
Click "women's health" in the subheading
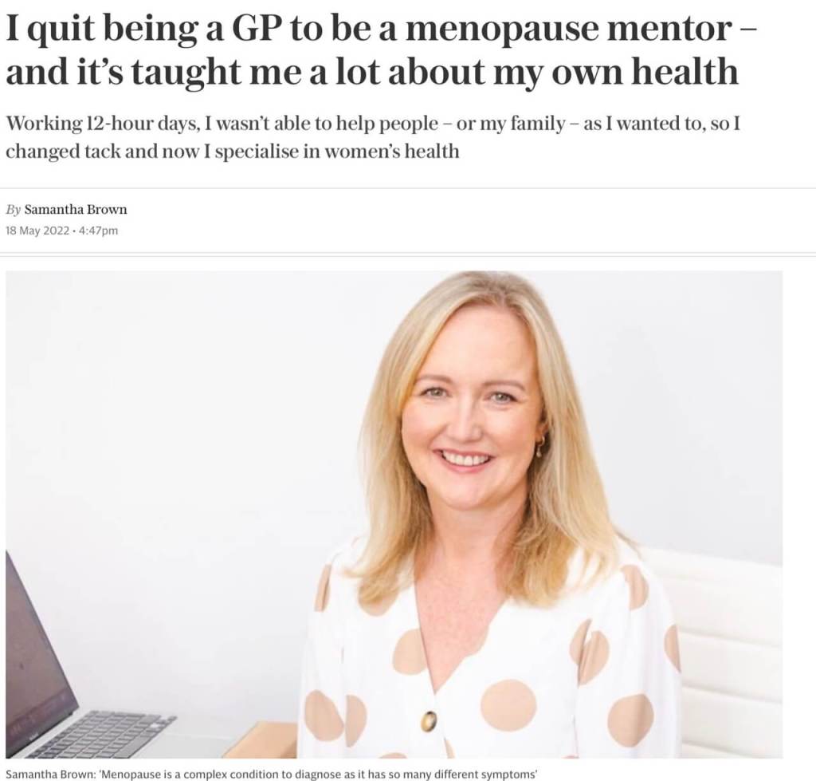(392, 152)
